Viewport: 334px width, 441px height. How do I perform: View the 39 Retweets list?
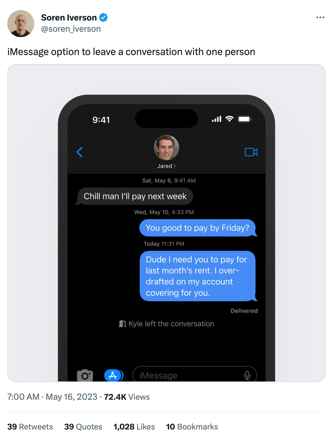tap(30, 427)
